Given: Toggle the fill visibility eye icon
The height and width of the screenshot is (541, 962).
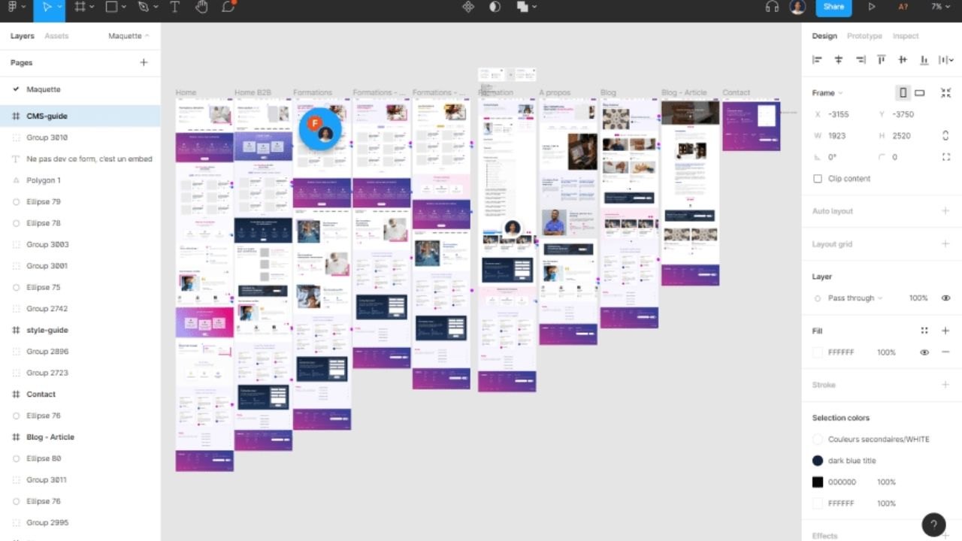Looking at the screenshot, I should (x=924, y=352).
